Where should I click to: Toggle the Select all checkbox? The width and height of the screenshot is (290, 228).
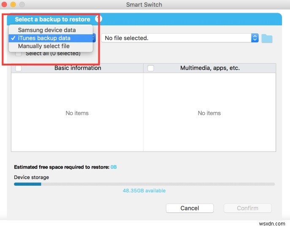(18, 54)
